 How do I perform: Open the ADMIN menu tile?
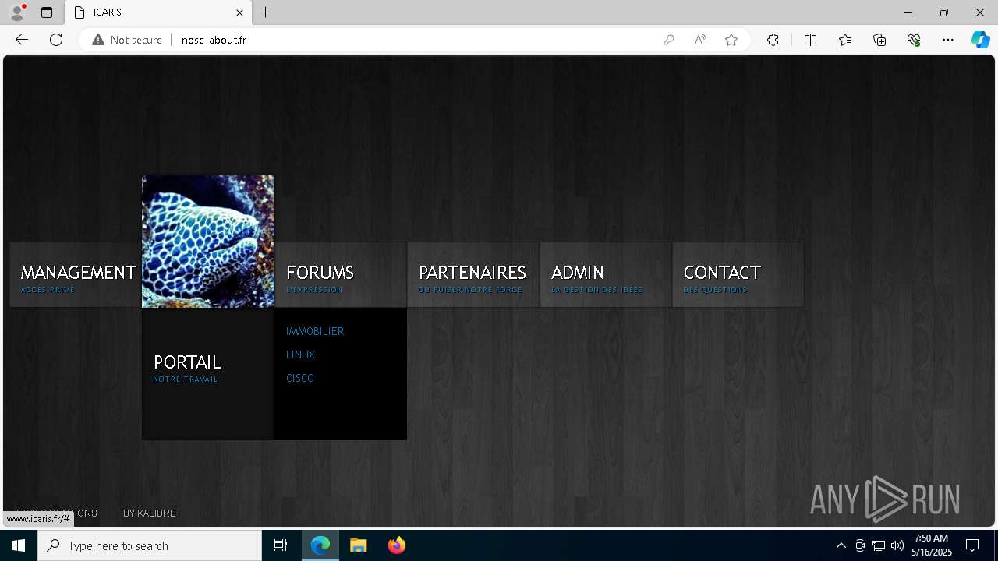tap(606, 274)
